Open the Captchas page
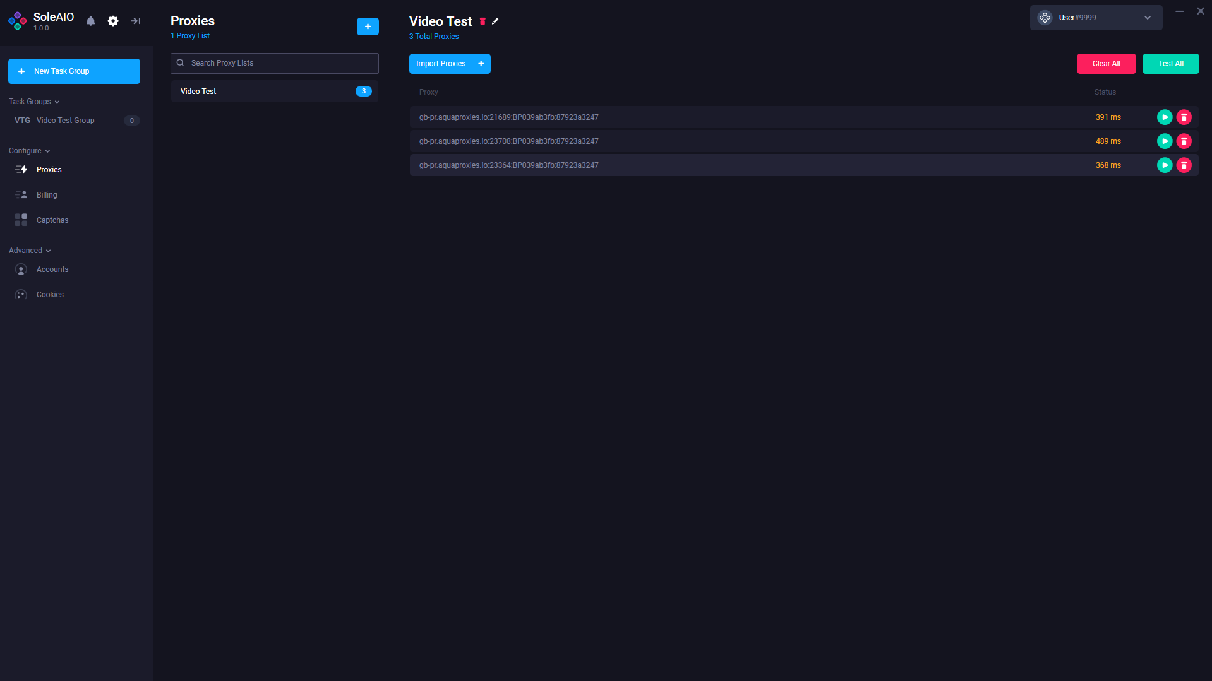This screenshot has width=1212, height=681. tap(52, 220)
